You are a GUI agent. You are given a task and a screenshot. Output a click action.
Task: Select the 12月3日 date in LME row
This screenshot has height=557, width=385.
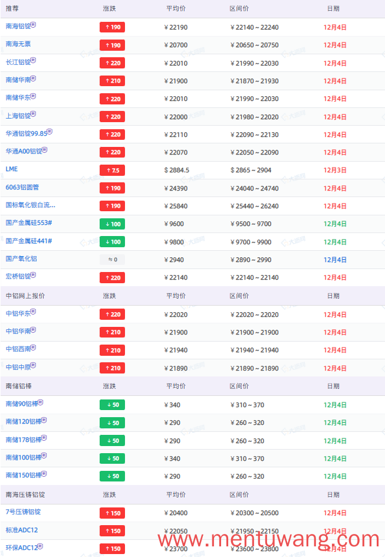pos(335,171)
